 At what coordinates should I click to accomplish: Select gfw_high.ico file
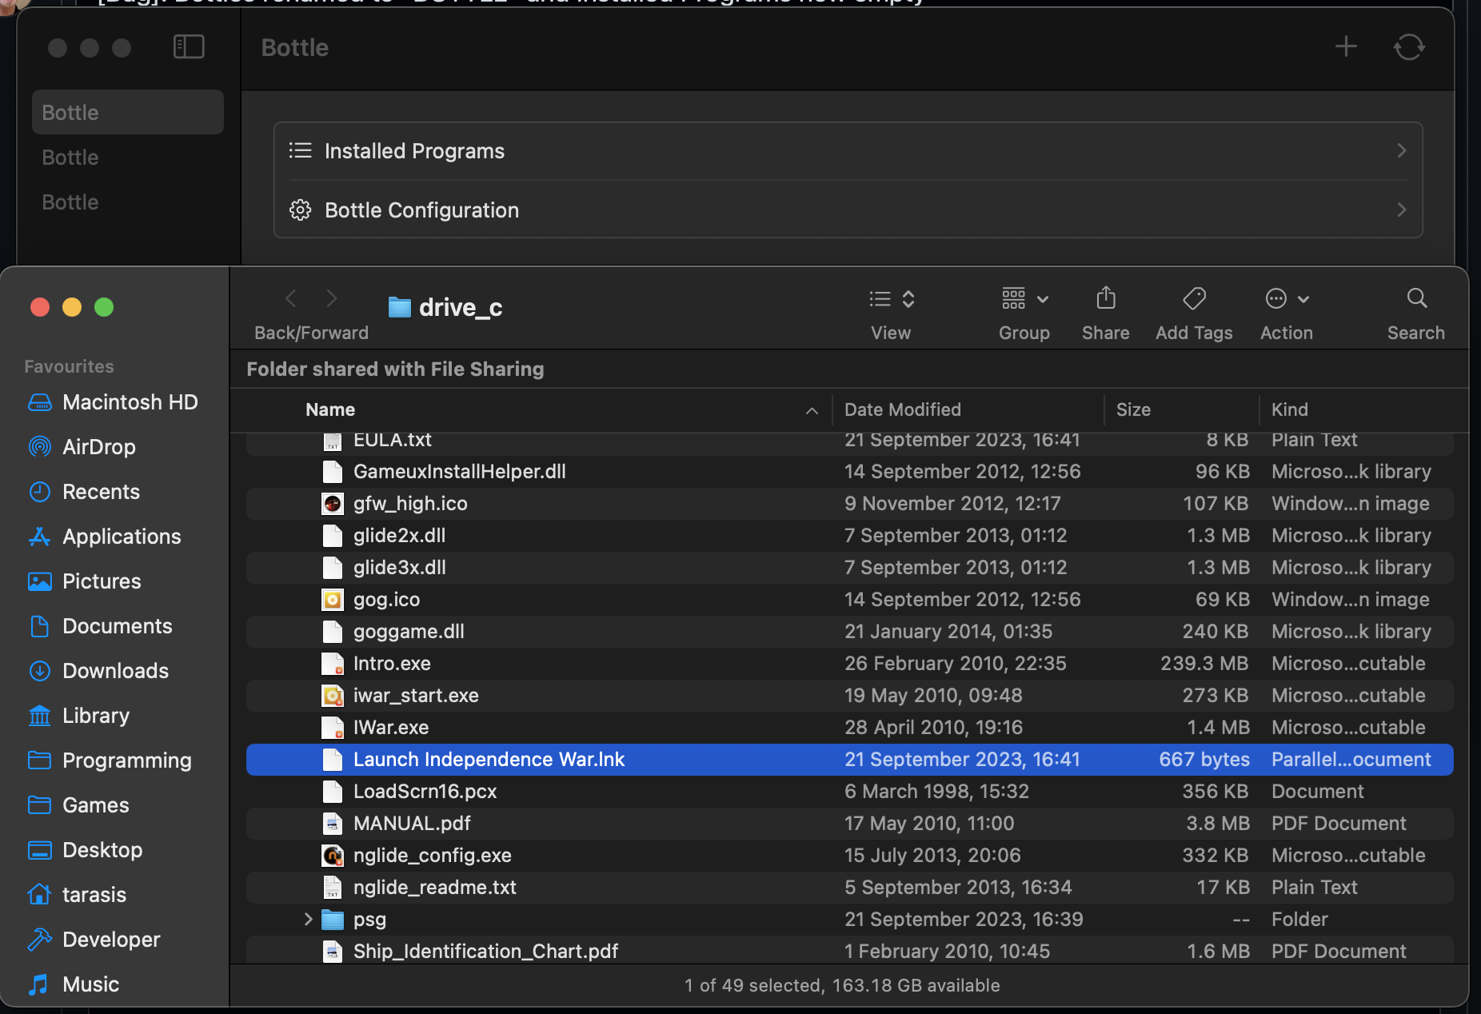point(849,504)
